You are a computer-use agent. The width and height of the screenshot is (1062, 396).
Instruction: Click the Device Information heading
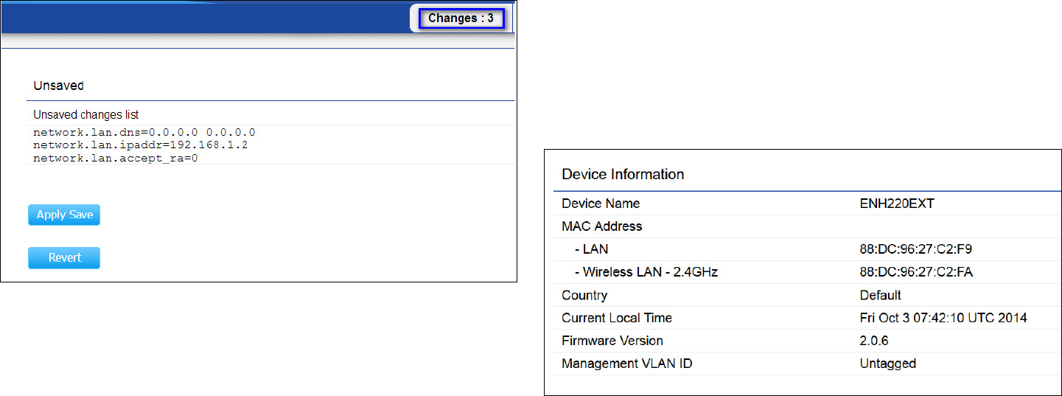(623, 175)
